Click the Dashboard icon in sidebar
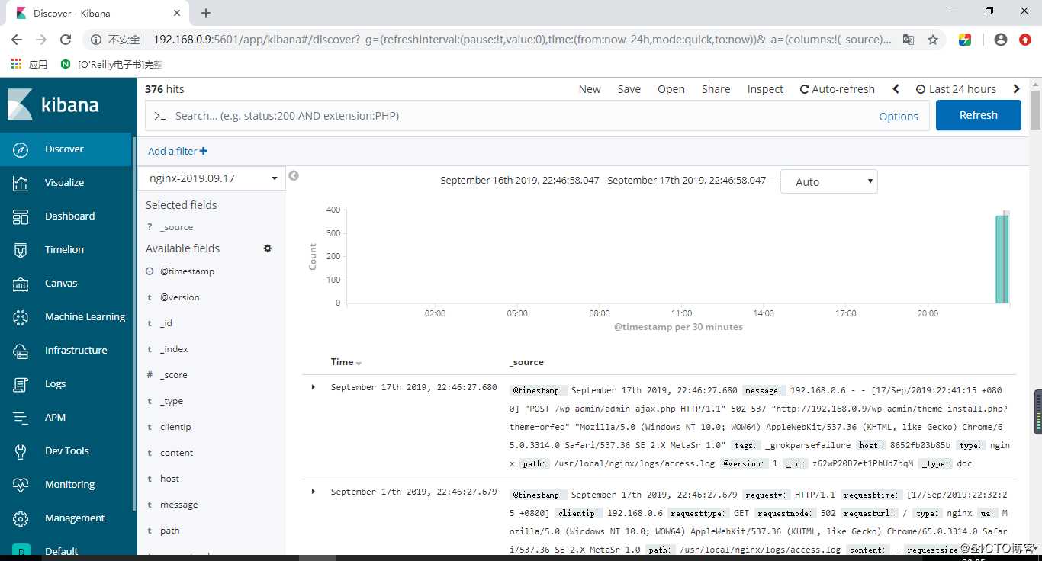Screen dimensions: 1042x561 pos(21,216)
